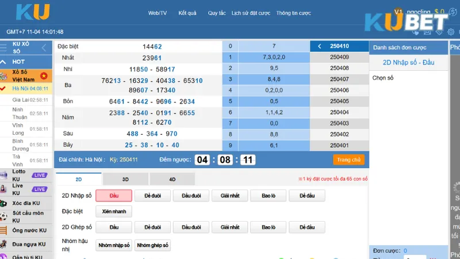Select Bao lô in the 2D Ghép số row
Viewport: 460px width, 259px height.
[269, 227]
